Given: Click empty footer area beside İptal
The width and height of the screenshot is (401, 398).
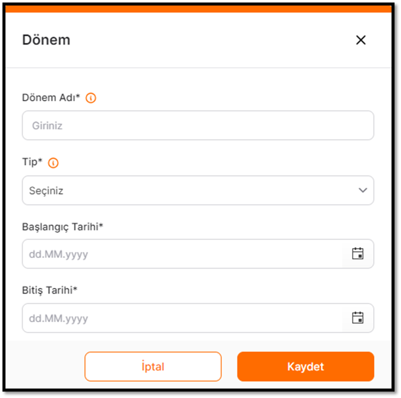Looking at the screenshot, I should click(45, 366).
